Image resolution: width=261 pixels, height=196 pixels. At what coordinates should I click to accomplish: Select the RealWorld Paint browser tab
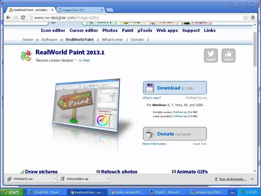(x=31, y=10)
